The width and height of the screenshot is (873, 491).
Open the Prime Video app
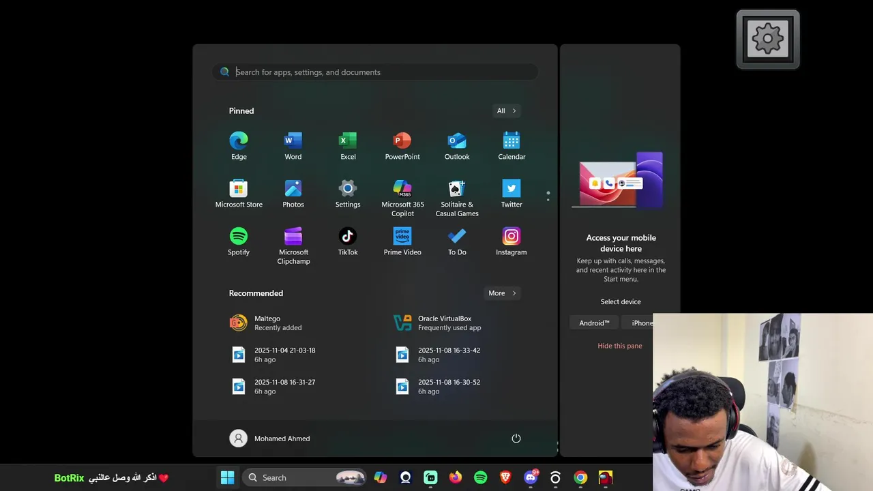(402, 241)
